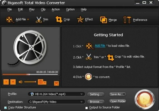
Task: Close the Bigasoft Total Video Converter window
Action: coord(151,3)
